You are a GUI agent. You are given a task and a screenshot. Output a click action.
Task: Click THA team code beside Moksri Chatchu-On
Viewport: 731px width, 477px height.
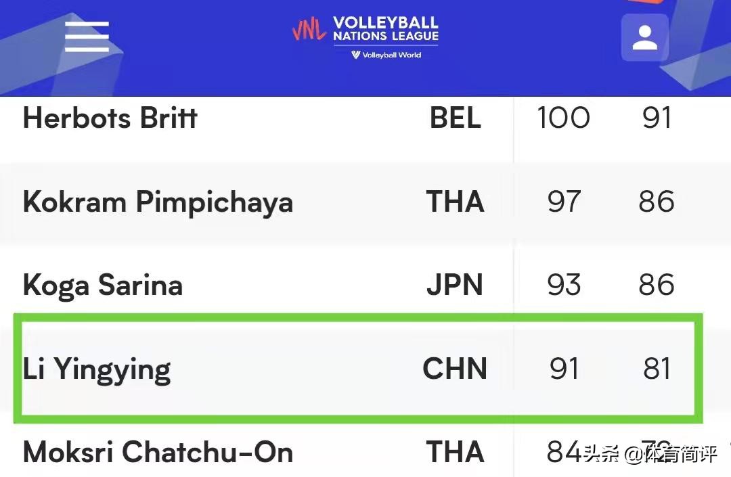pyautogui.click(x=455, y=452)
